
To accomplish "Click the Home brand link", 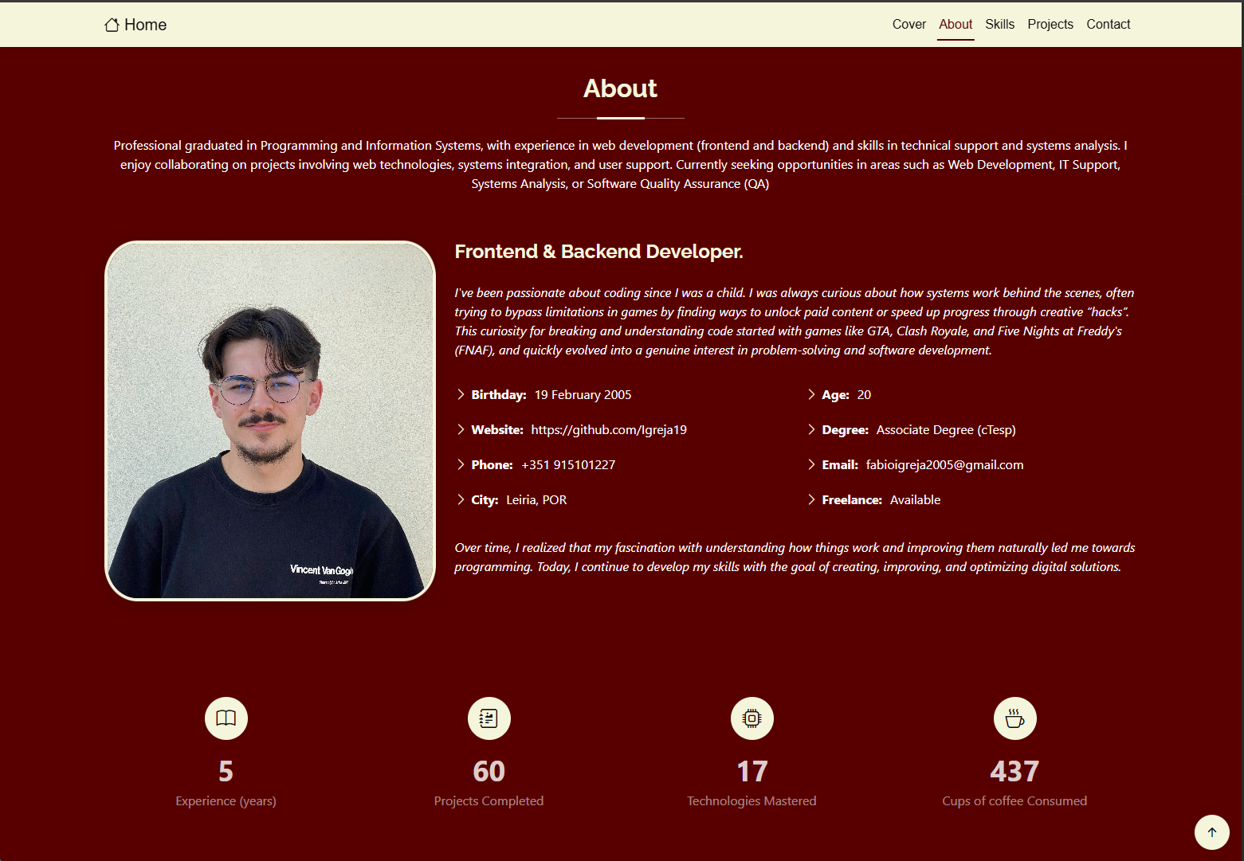I will tap(145, 25).
